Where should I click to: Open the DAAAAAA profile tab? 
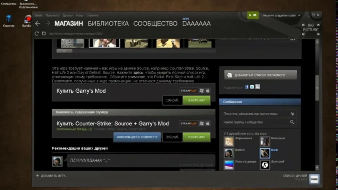coord(196,23)
